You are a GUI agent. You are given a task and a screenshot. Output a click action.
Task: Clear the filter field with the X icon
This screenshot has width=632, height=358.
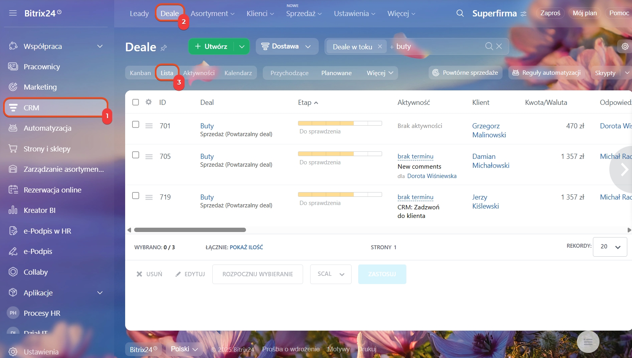(x=499, y=46)
